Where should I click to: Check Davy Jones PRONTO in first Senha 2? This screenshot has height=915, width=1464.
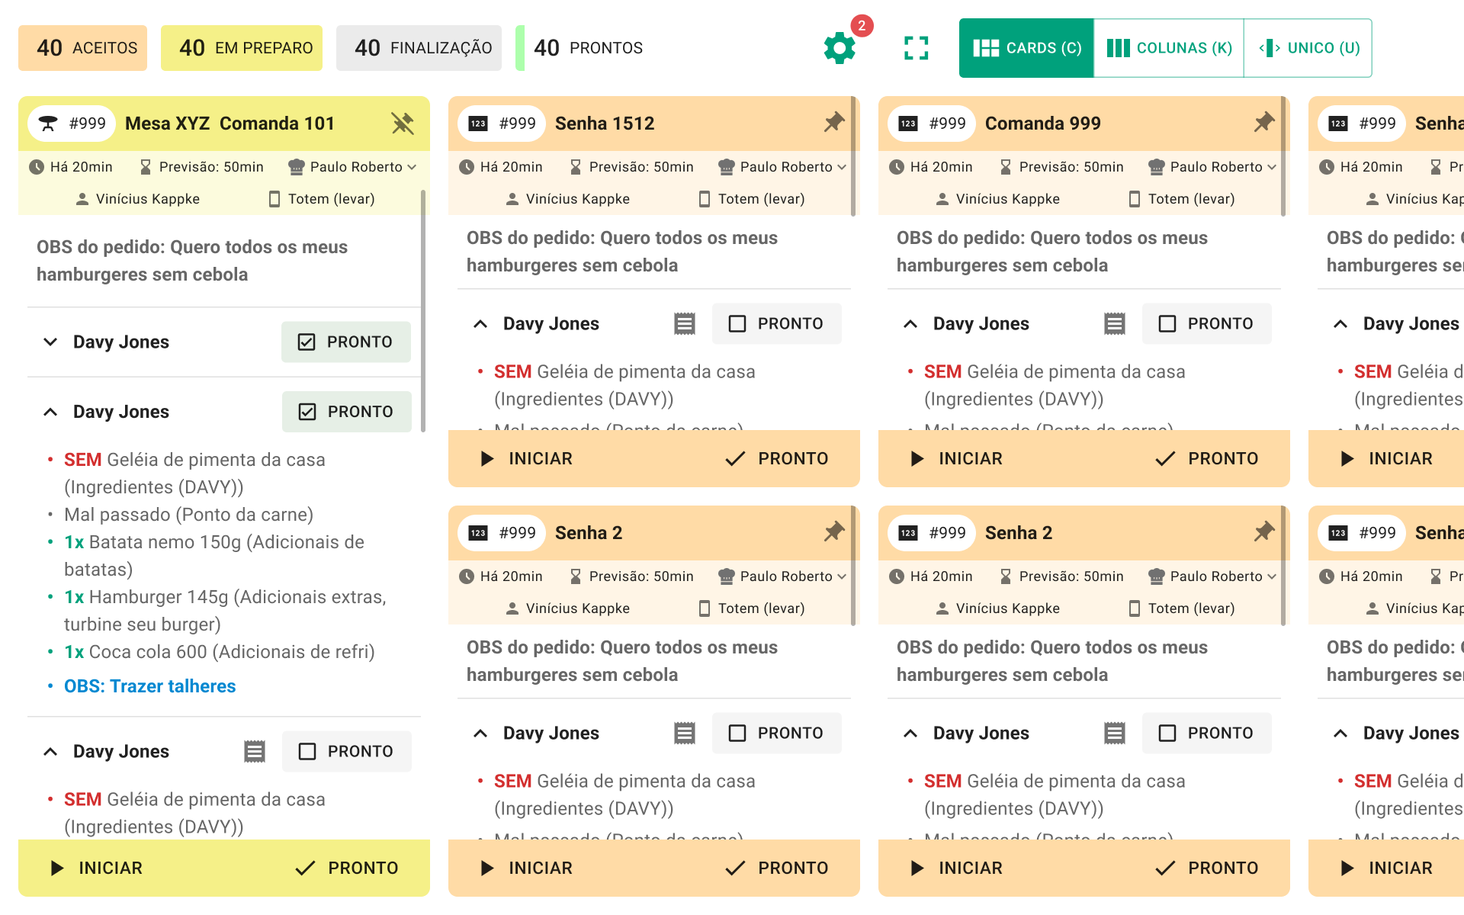pos(776,734)
